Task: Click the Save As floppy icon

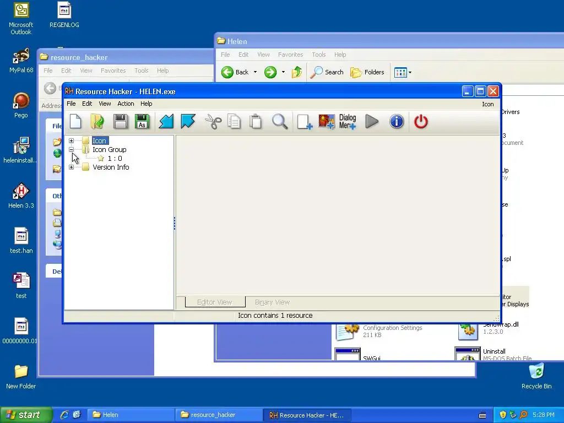Action: coord(142,121)
